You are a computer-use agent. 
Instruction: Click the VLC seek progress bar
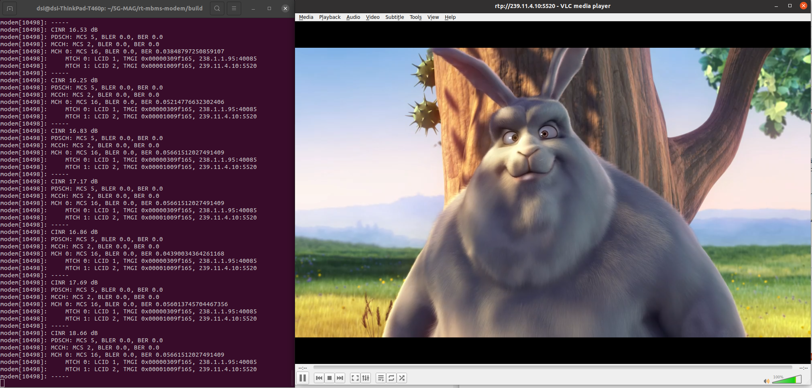[552, 367]
